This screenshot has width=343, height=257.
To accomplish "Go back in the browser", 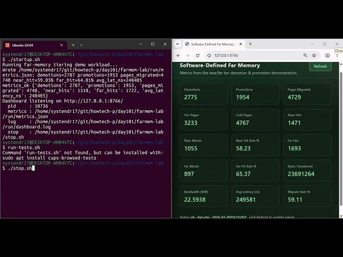I will [x=178, y=56].
